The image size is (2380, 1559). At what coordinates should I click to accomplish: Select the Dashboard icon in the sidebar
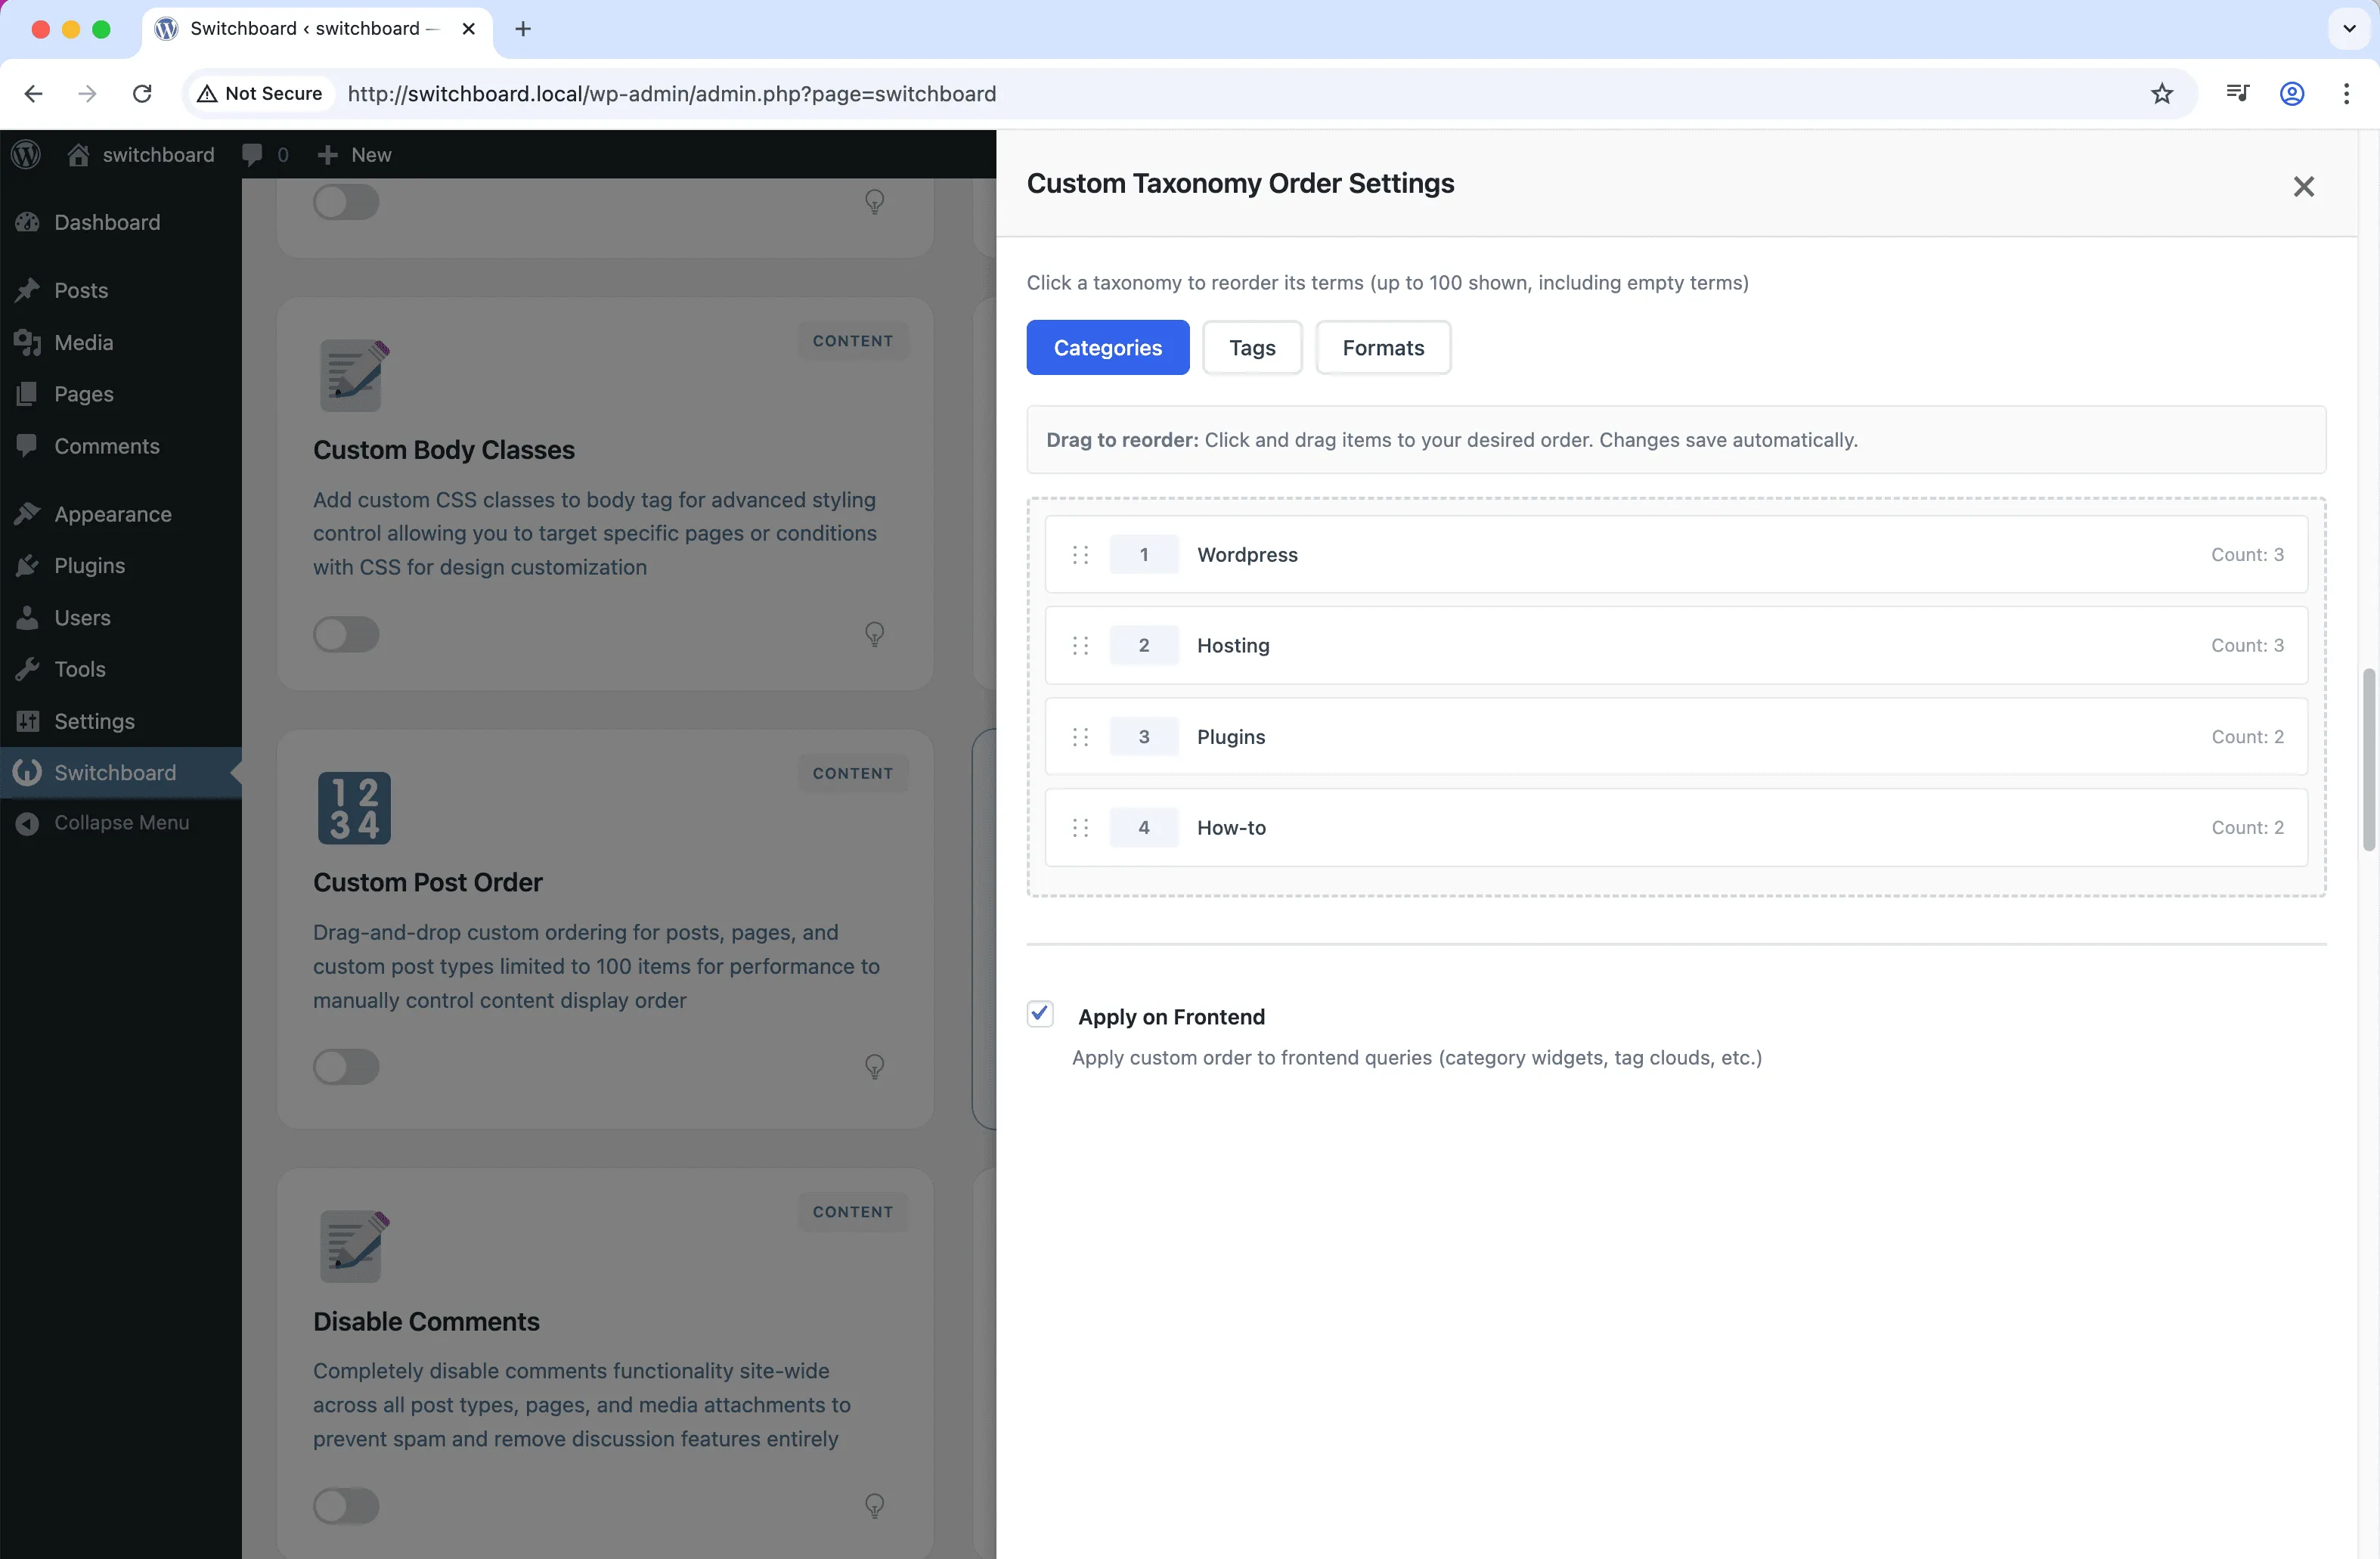click(x=29, y=221)
